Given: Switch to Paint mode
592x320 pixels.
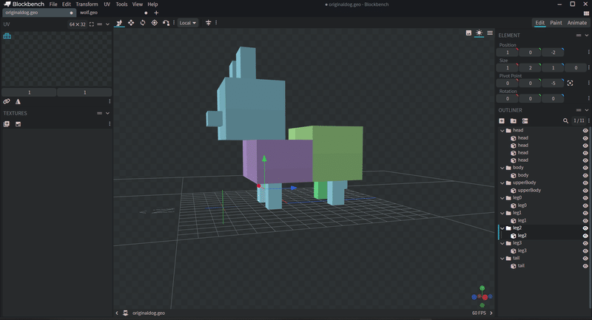Looking at the screenshot, I should (555, 23).
